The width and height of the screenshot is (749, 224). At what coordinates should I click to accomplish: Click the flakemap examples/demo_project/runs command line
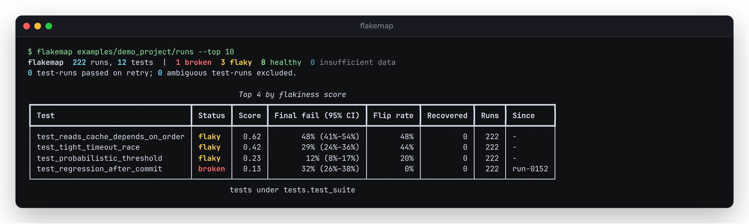click(131, 52)
